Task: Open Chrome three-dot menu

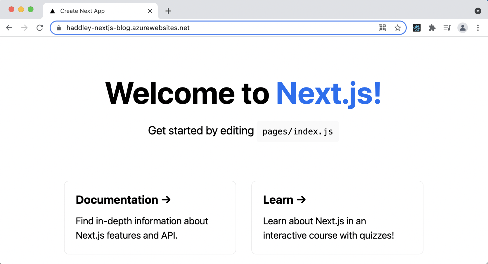Action: pyautogui.click(x=478, y=28)
